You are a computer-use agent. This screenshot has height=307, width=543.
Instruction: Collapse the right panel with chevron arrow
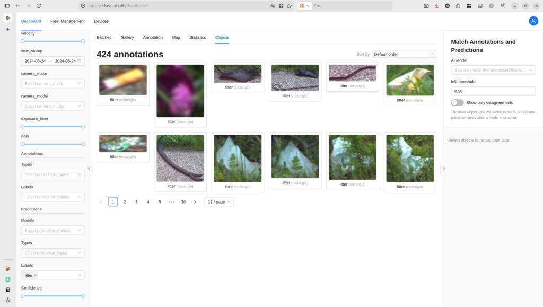click(x=444, y=169)
